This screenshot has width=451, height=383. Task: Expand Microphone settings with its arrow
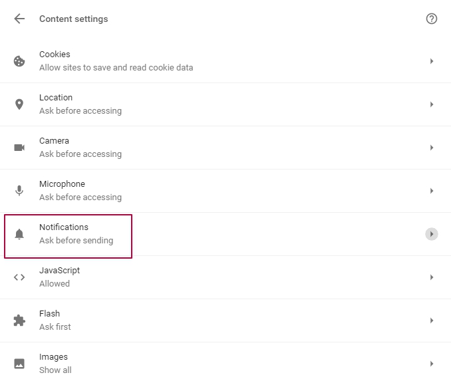(x=432, y=191)
